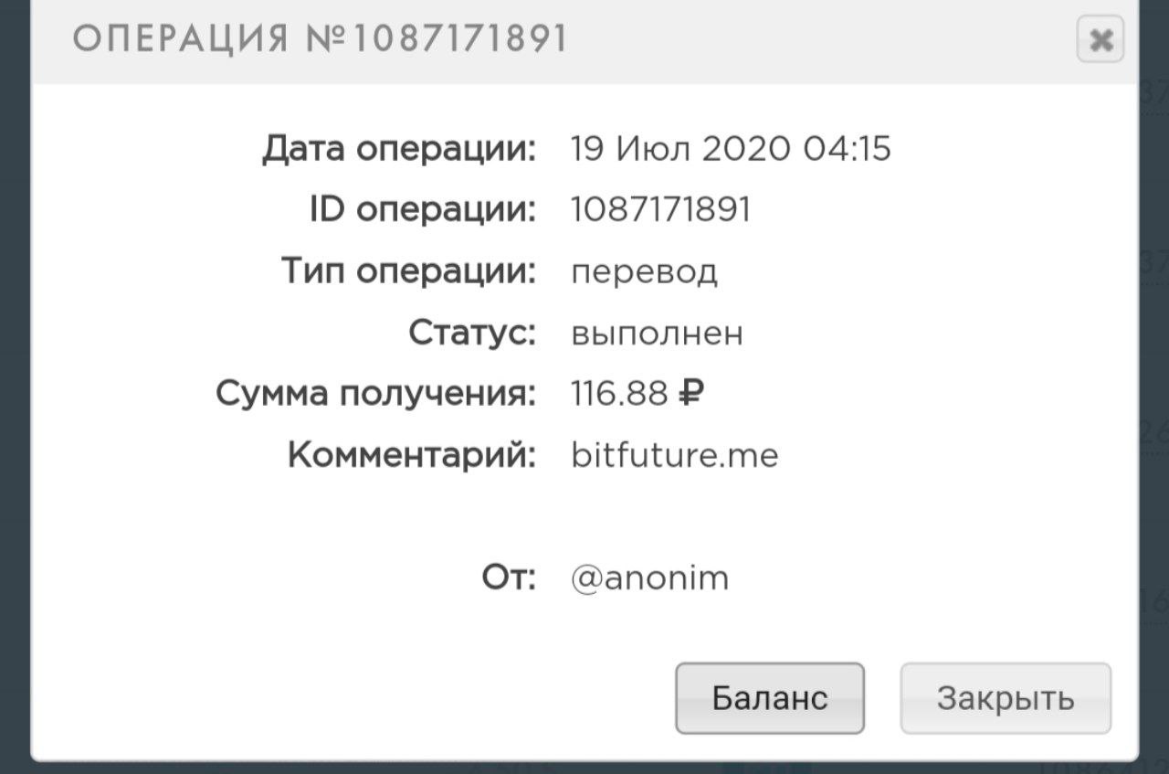
Task: Click the ruble currency symbol
Action: (x=691, y=394)
